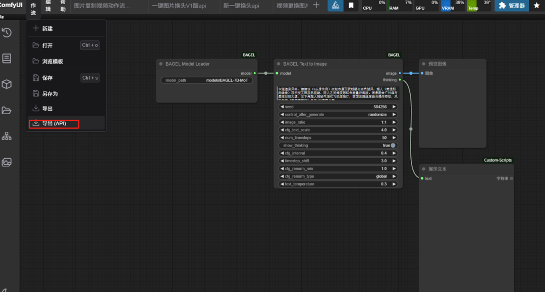This screenshot has width=545, height=292.
Task: Open the media assets image sidebar icon
Action: pos(7,162)
